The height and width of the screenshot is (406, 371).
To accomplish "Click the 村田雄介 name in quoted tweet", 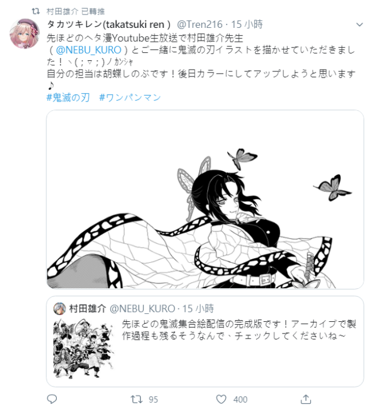I will click(x=88, y=309).
